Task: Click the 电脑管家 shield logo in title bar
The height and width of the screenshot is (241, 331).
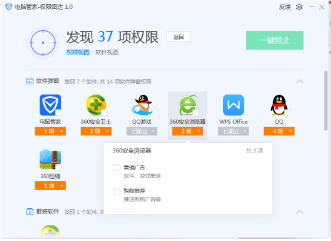Action: coord(8,7)
